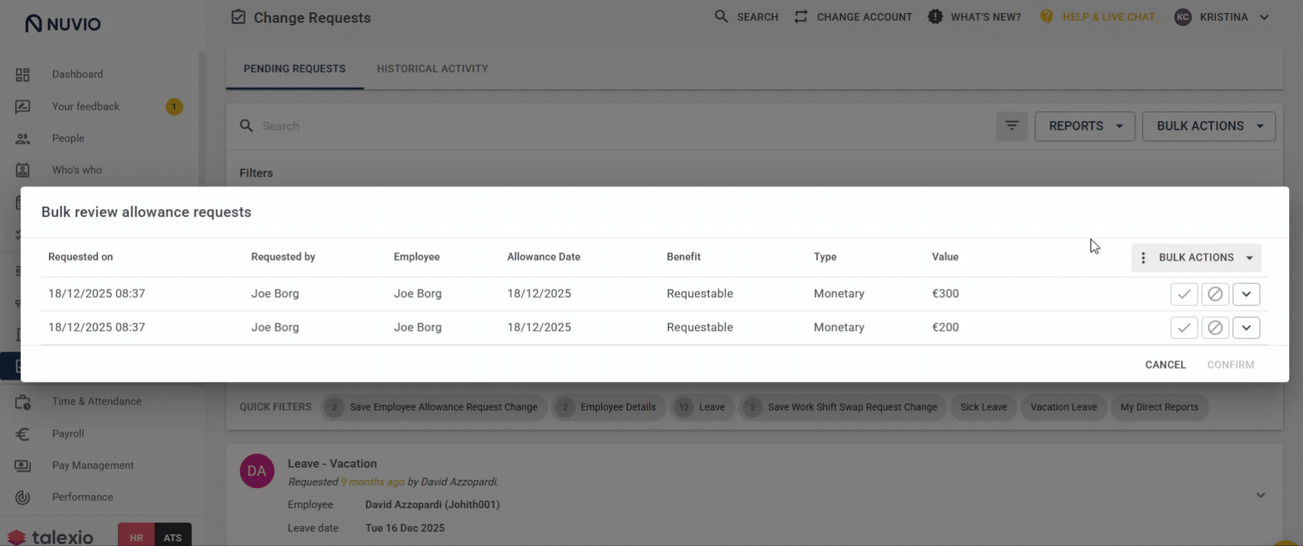
Task: Filter by Save Work Shift Swap Request Change
Action: [x=842, y=407]
